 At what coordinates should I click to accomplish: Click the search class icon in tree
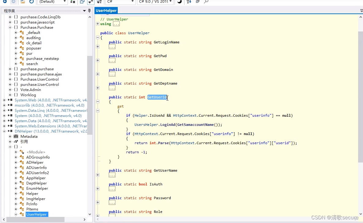tap(22, 64)
